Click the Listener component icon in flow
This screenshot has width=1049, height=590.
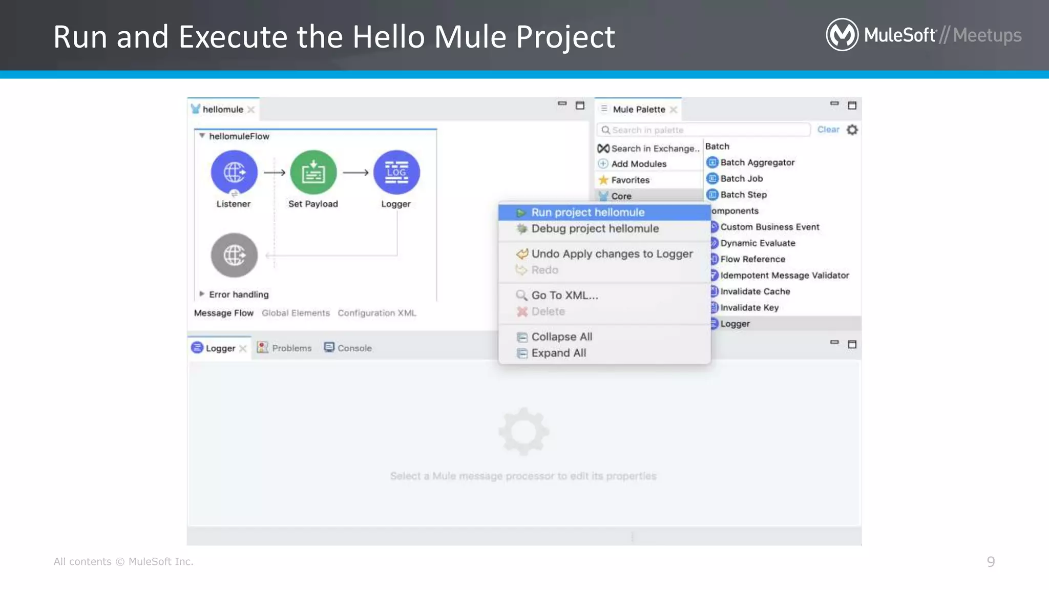(234, 172)
